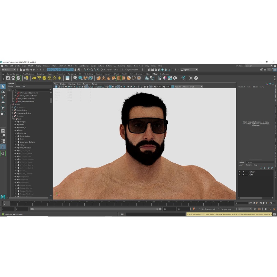Click the No Live Surface field
277x277 pixels.
click(113, 70)
